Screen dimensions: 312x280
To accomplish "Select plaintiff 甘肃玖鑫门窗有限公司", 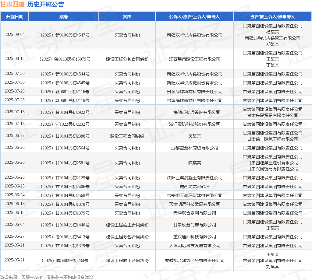I will 195,225.
